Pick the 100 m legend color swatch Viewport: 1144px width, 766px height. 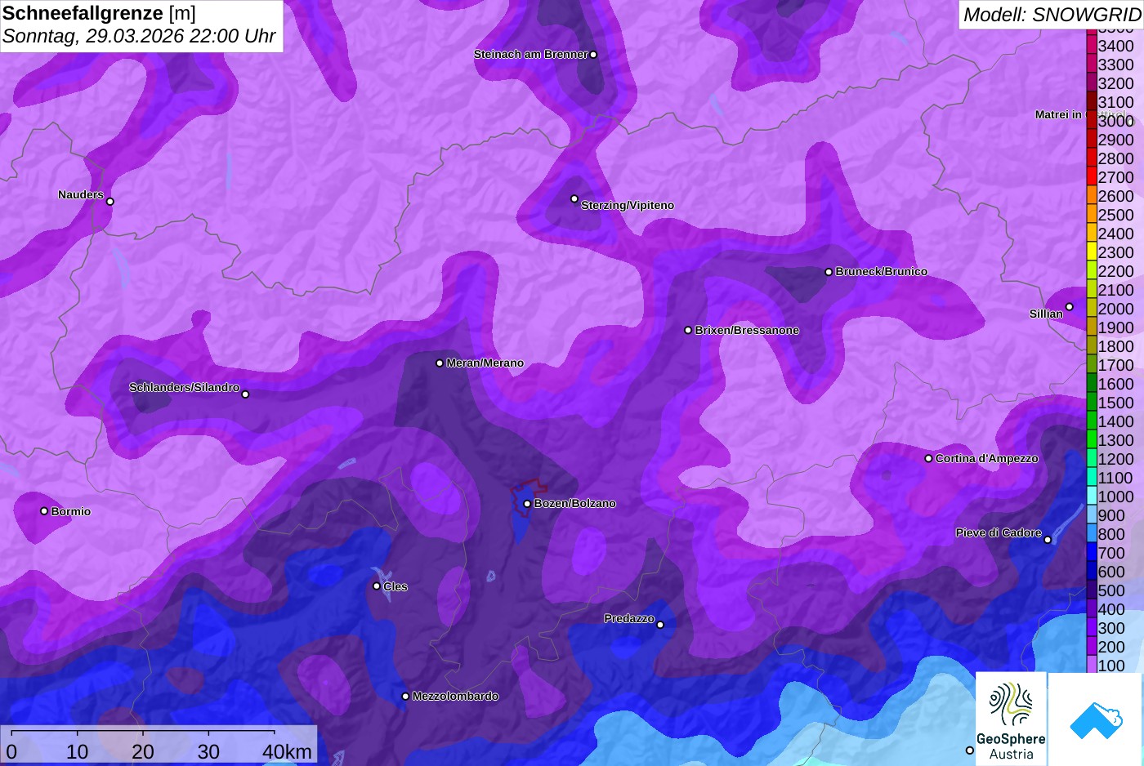click(x=1091, y=666)
